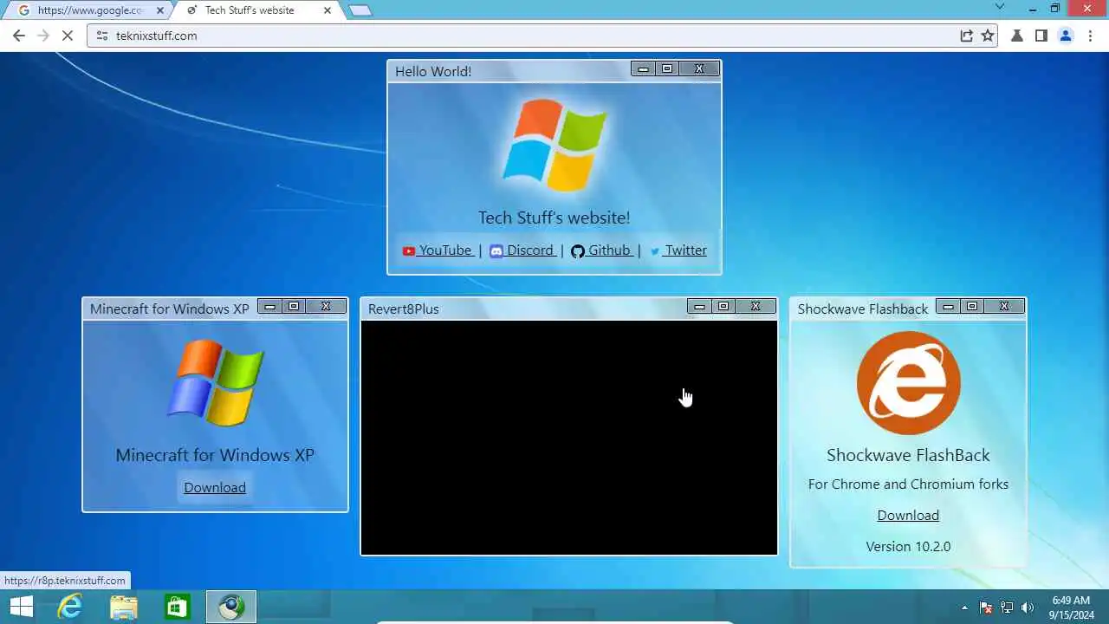Click the Windows XP logo in Minecraft window
The image size is (1109, 624).
[x=215, y=381]
